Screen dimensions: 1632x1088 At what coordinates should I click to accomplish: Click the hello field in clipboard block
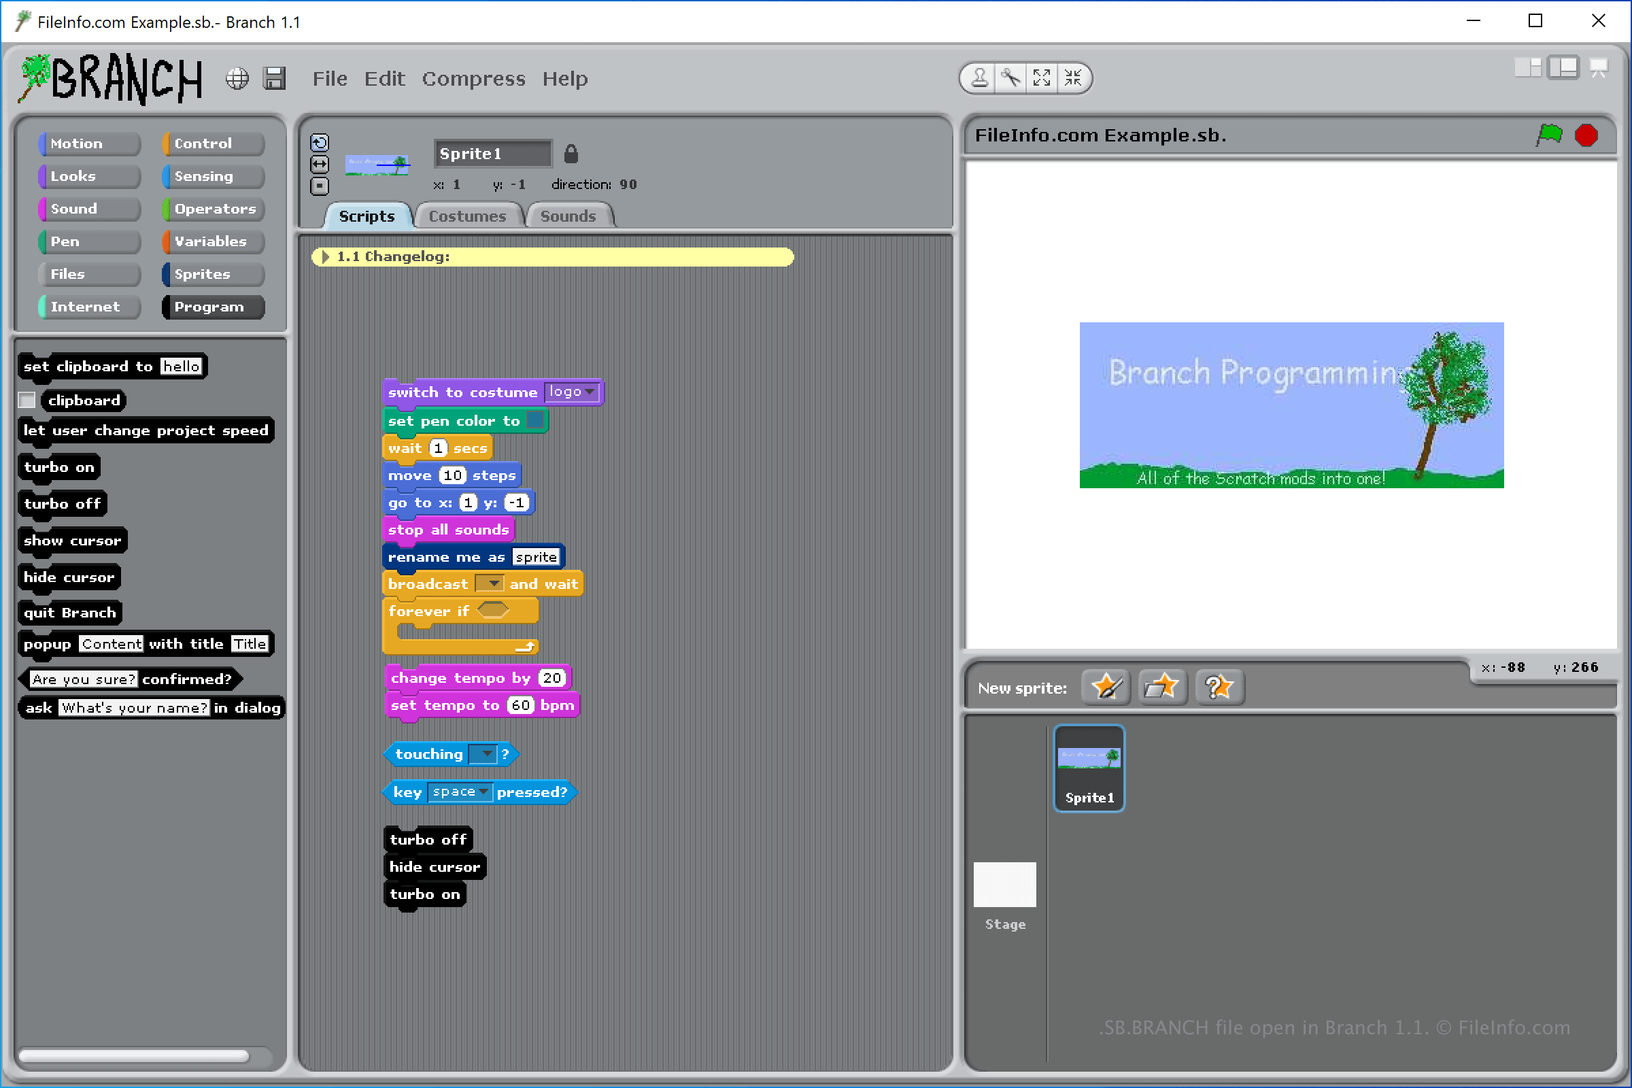(181, 367)
